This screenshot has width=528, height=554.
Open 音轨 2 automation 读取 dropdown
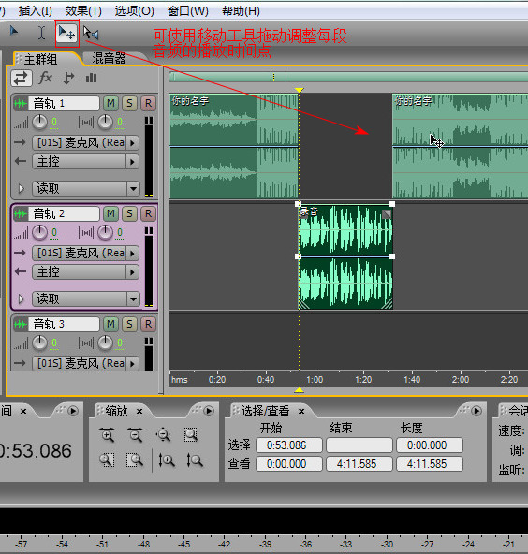(133, 299)
